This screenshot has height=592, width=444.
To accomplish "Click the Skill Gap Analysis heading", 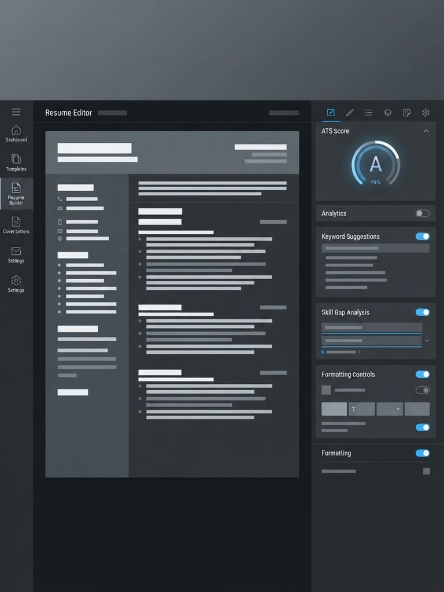I will [x=345, y=312].
